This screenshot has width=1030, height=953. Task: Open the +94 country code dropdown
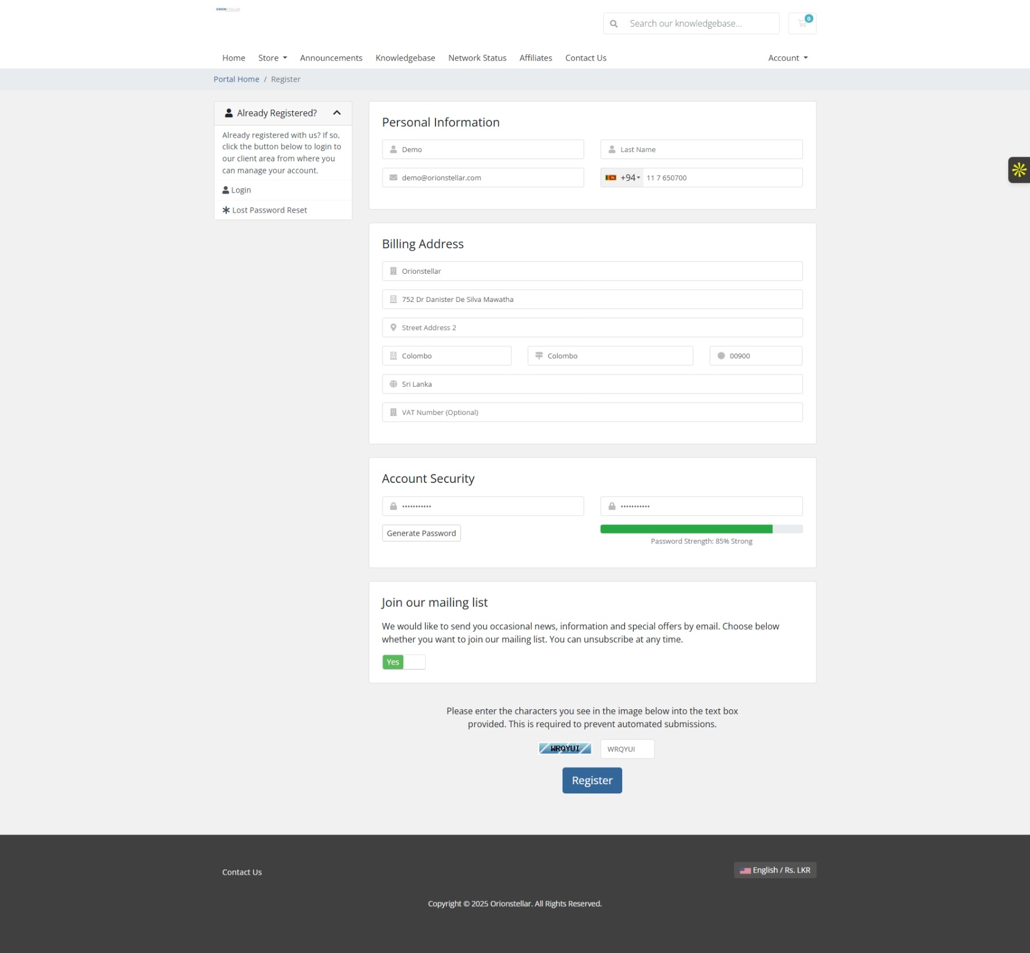coord(630,177)
